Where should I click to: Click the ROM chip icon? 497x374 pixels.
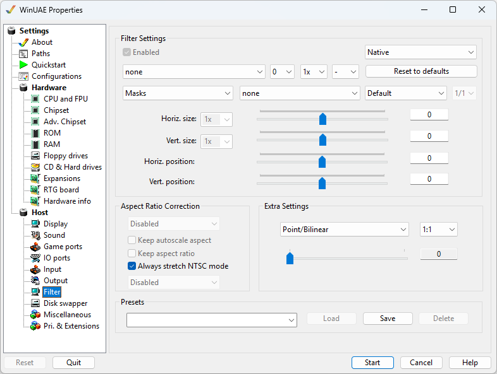pyautogui.click(x=35, y=133)
